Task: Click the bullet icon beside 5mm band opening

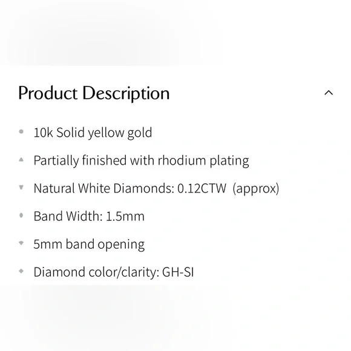Action: [x=21, y=243]
